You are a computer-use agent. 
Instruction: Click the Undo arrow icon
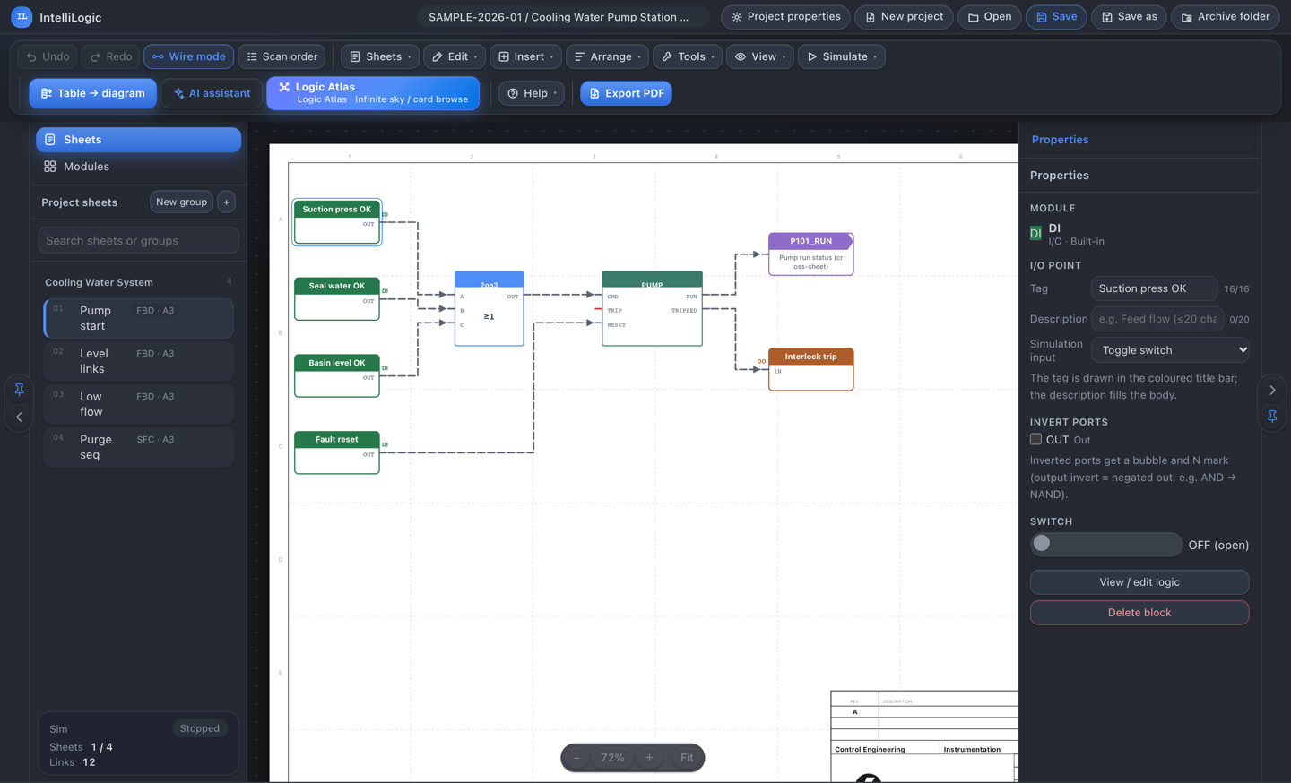[31, 56]
